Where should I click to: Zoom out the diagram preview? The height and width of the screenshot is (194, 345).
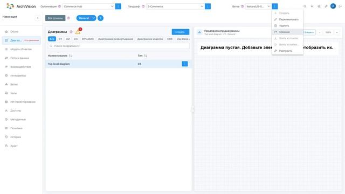pyautogui.click(x=320, y=32)
